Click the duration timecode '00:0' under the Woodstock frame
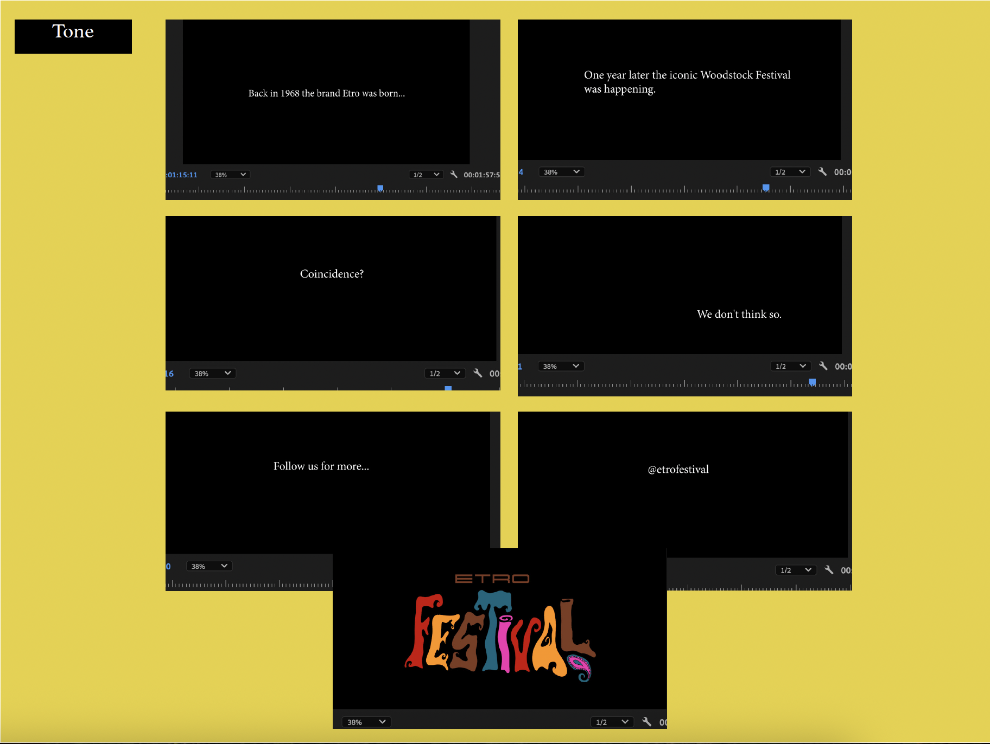 click(x=842, y=172)
